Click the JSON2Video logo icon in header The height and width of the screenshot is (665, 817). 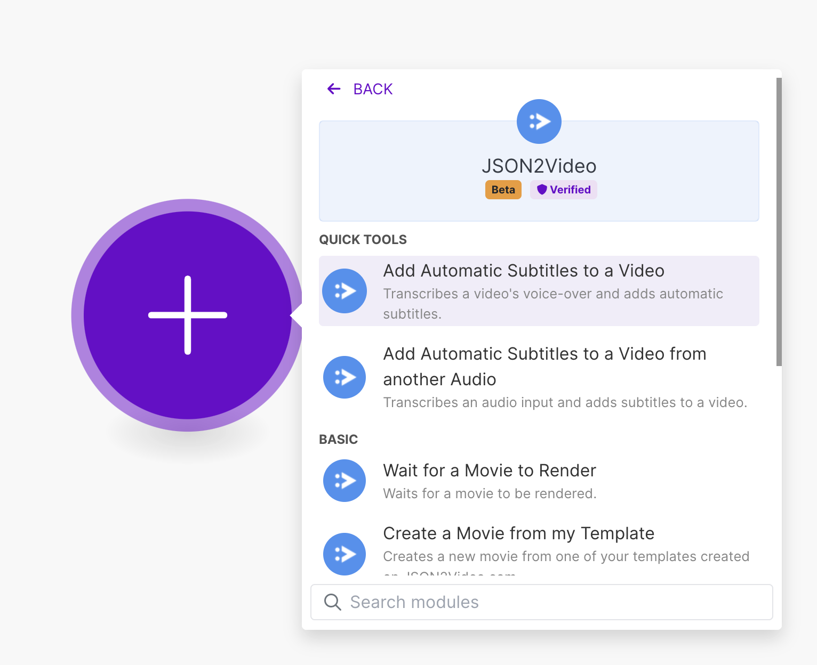(539, 121)
